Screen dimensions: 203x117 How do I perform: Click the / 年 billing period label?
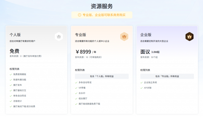point(94,52)
